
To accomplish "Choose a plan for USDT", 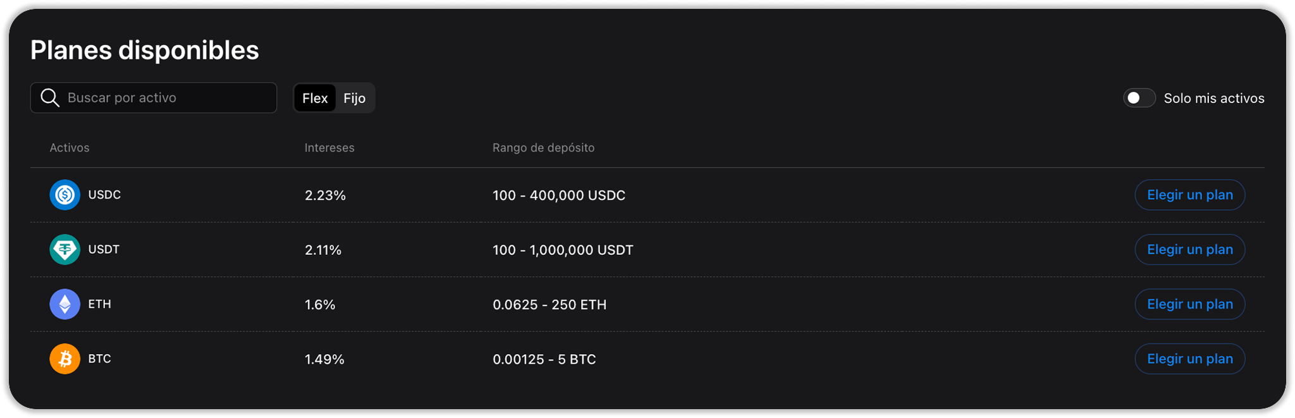I will click(1189, 249).
